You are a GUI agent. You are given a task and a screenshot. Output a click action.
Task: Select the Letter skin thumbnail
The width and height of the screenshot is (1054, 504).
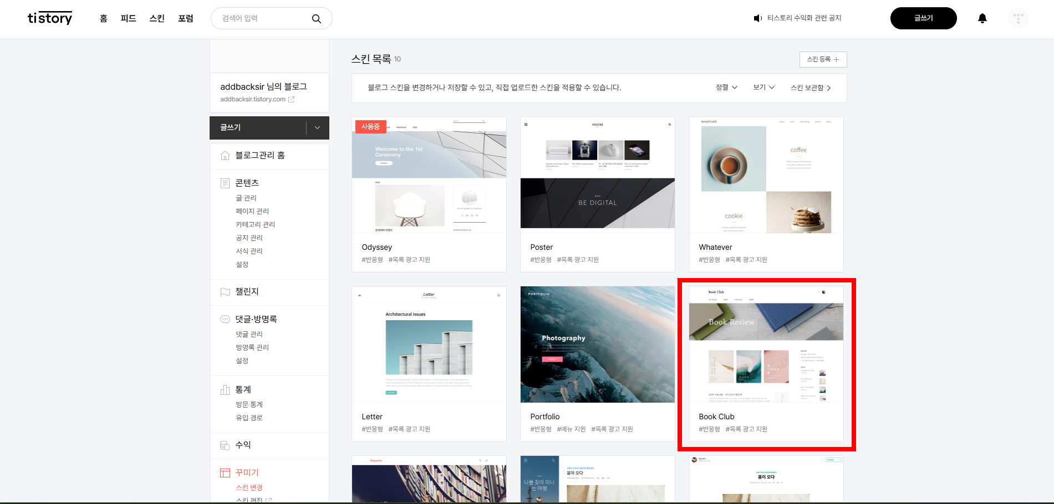[429, 344]
